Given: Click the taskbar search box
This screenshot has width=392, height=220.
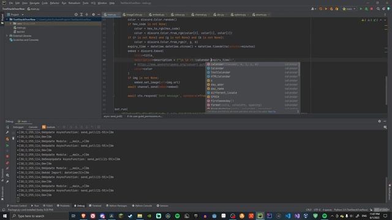Looking at the screenshot, I should [39, 216].
